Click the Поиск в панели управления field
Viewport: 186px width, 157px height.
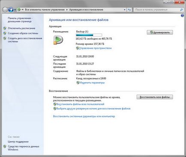tap(157, 10)
